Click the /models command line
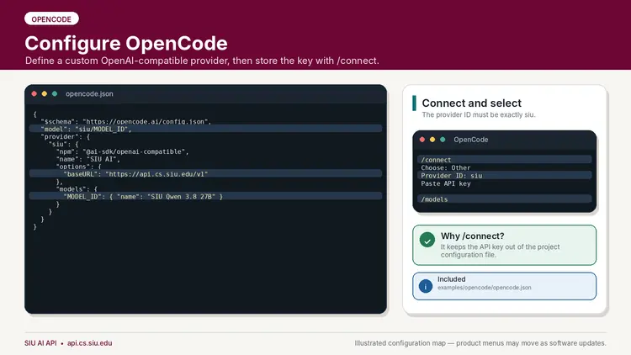Viewport: 631px width, 355px height. click(504, 199)
